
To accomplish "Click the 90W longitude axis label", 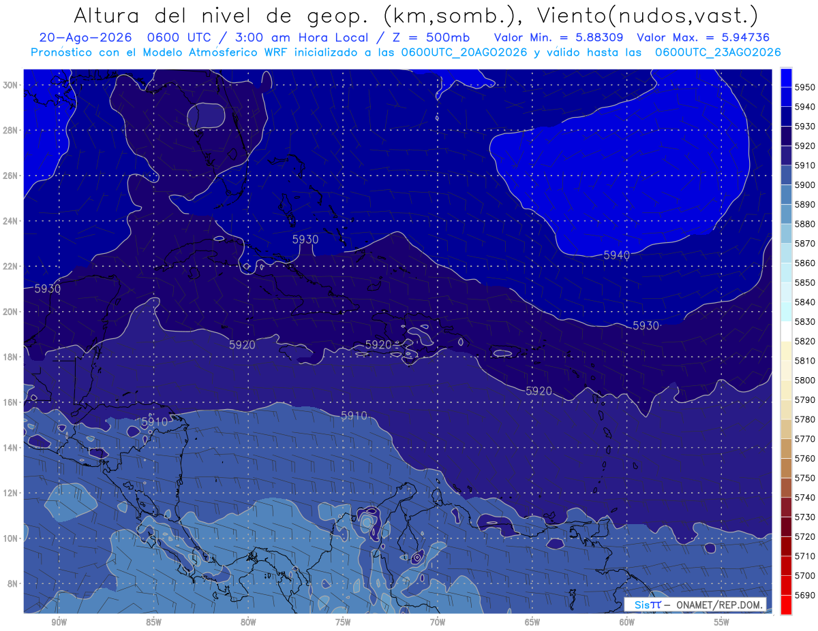I will [x=59, y=623].
